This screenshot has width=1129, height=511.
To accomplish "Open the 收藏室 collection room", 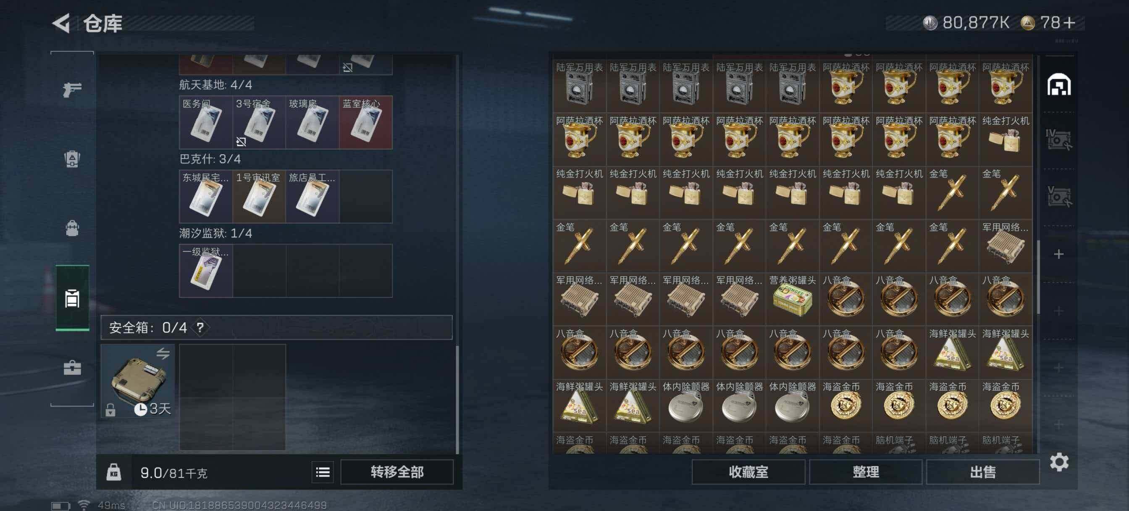I will (748, 472).
